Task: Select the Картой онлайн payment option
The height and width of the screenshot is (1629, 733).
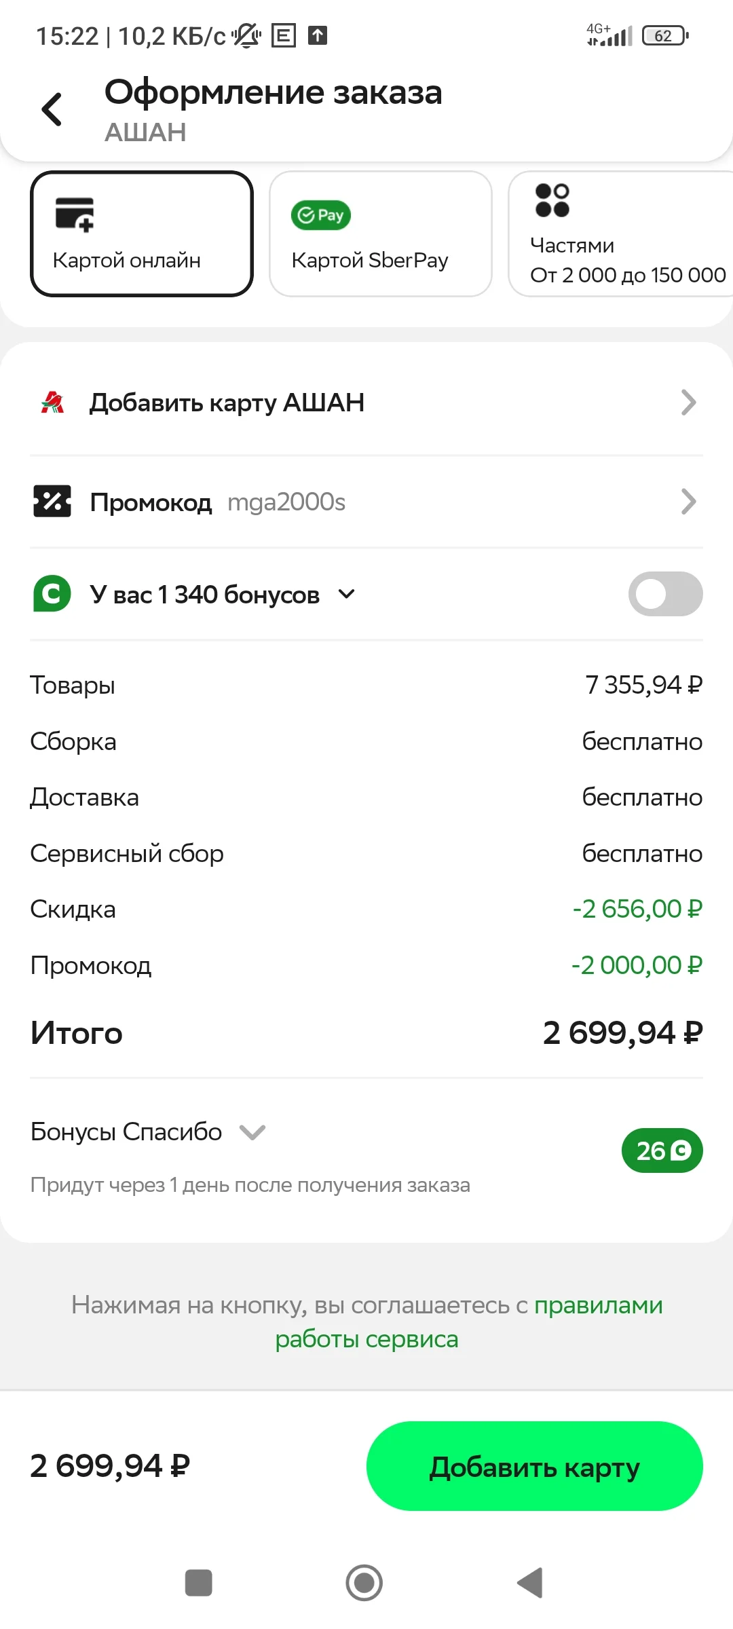Action: pyautogui.click(x=142, y=233)
